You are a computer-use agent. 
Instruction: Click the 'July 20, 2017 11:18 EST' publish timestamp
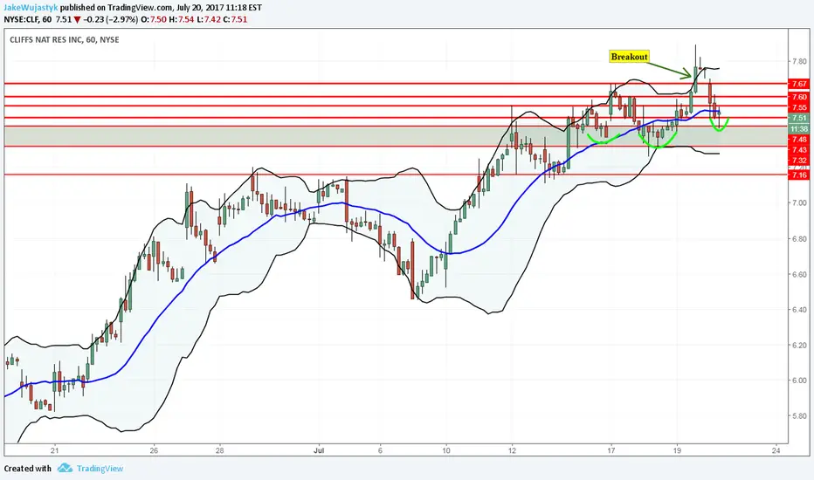tap(219, 8)
